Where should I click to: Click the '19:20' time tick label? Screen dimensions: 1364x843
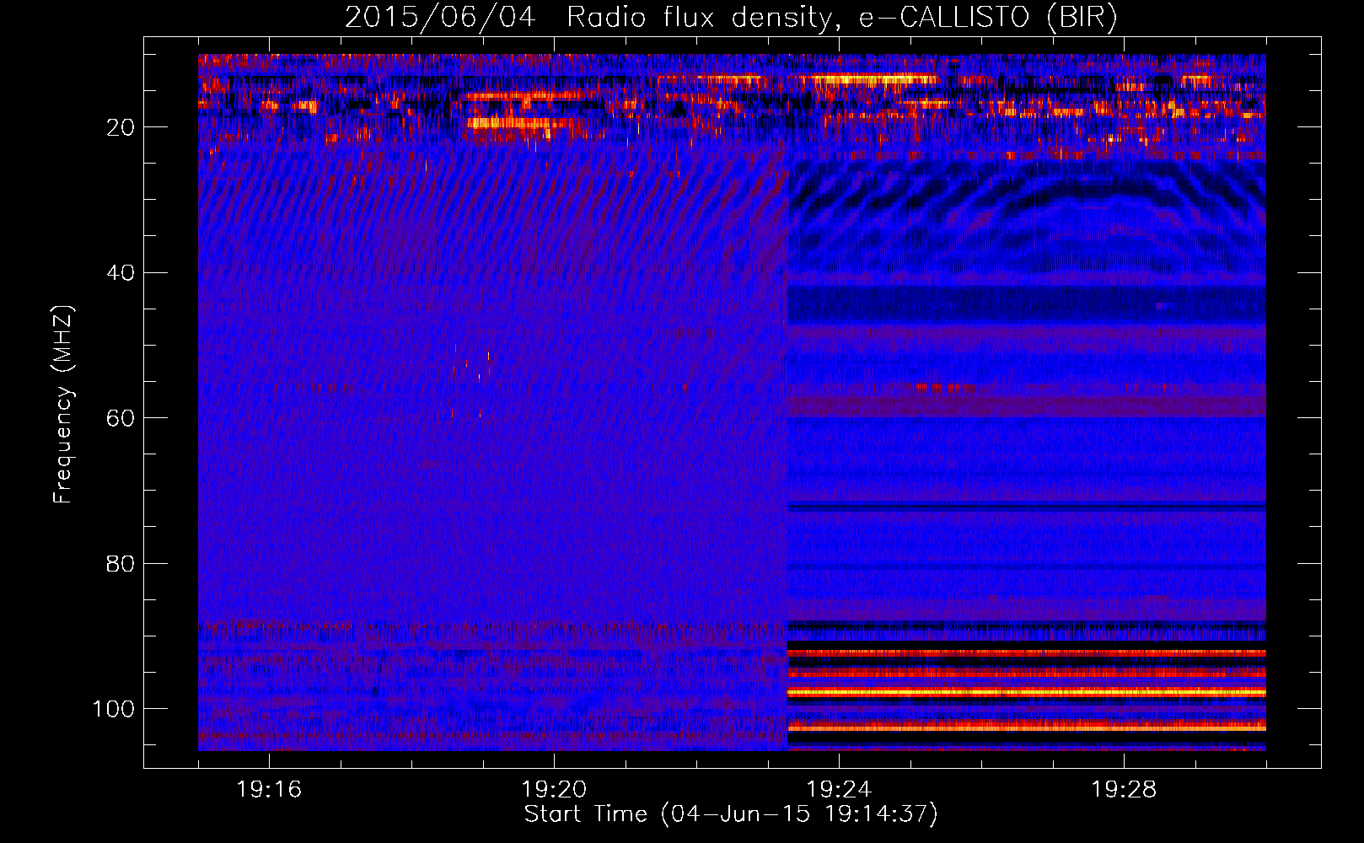[554, 790]
